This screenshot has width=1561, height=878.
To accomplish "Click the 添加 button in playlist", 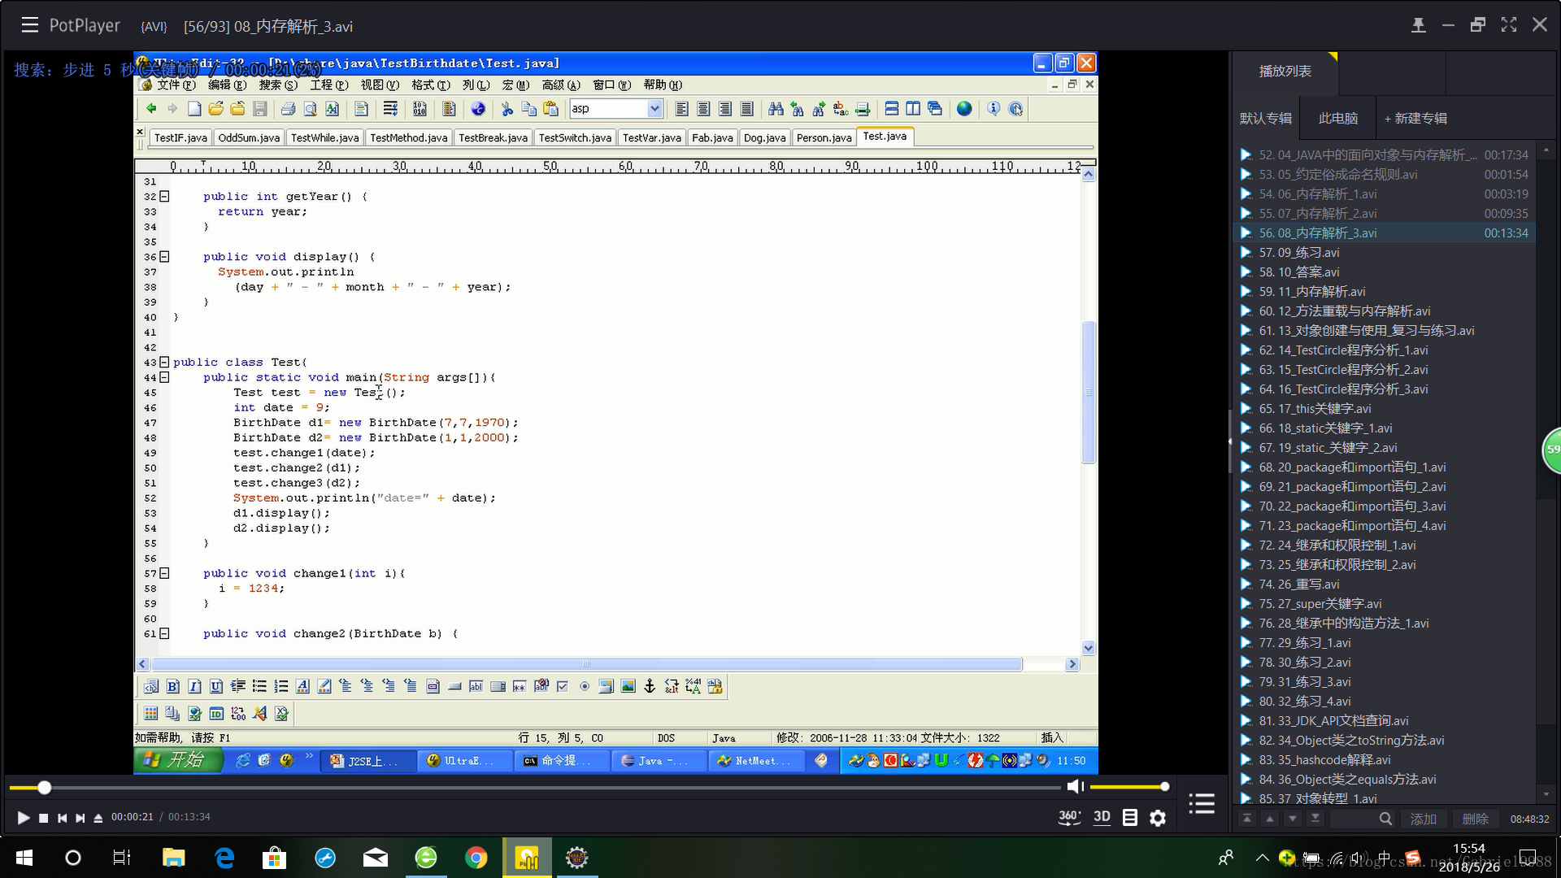I will [x=1423, y=819].
